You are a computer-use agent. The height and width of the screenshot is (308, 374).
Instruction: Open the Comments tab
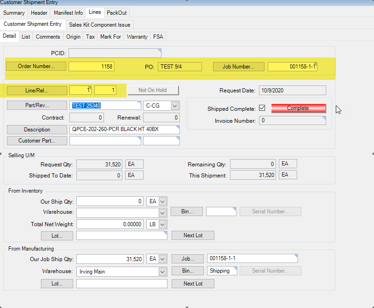pyautogui.click(x=48, y=37)
